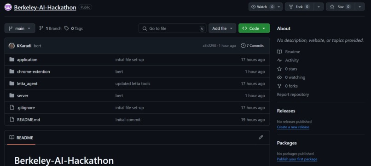Open the Fork options dropdown arrow
This screenshot has height=166, width=371.
tap(319, 7)
